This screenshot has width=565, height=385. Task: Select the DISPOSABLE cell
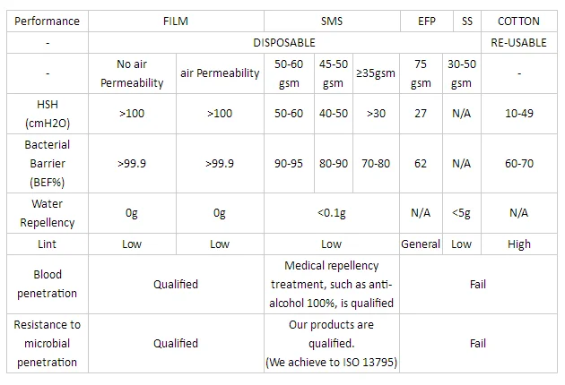[x=284, y=42]
